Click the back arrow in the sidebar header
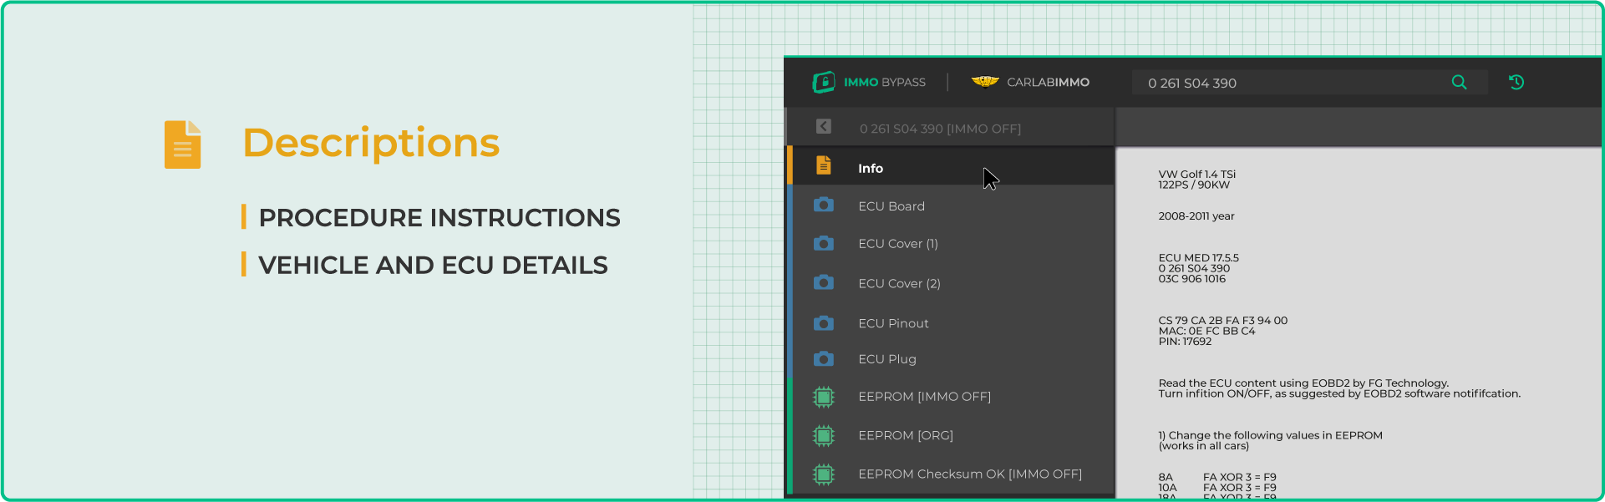The width and height of the screenshot is (1605, 502). click(823, 126)
